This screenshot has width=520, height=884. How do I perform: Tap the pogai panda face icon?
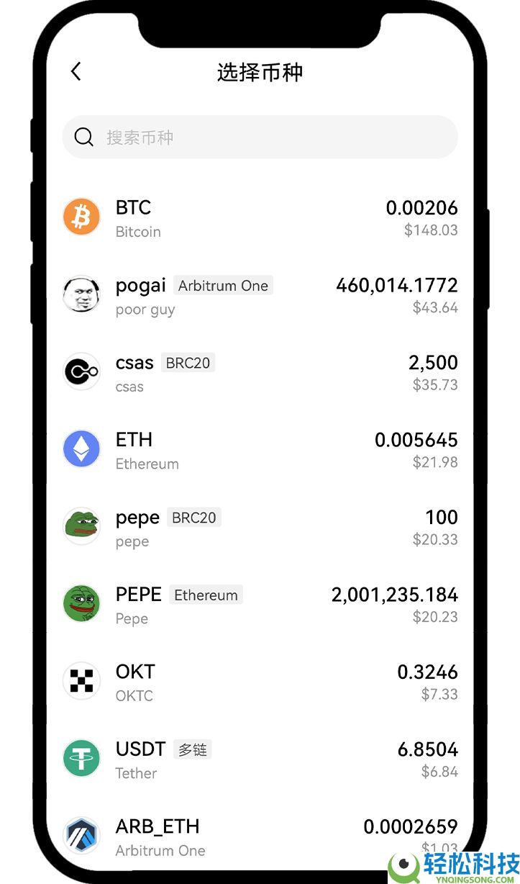(81, 294)
